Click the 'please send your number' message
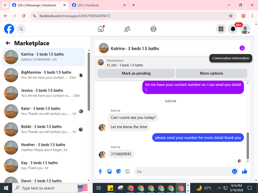The image size is (258, 193). [198, 137]
